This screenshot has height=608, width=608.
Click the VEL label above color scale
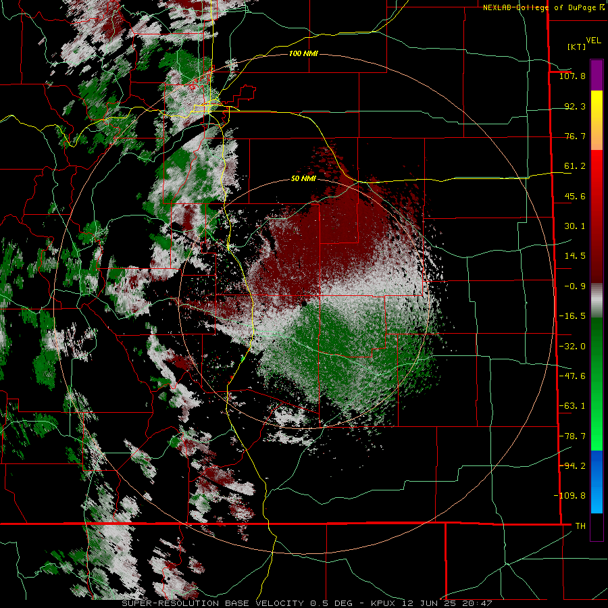click(x=593, y=41)
